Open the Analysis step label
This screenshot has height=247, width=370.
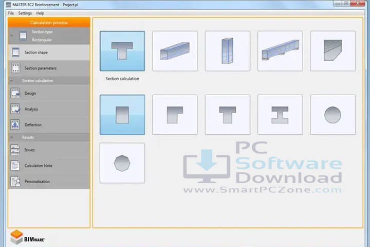(x=31, y=109)
